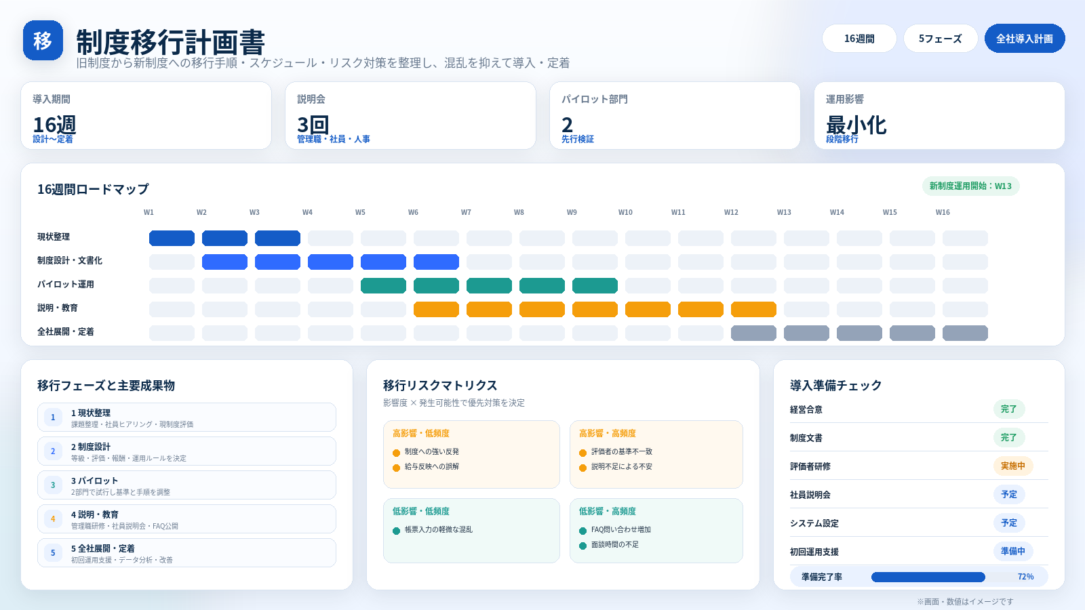This screenshot has height=610, width=1085.
Task: Select the W6 cell in 制度設計・文書化 row
Action: click(x=436, y=262)
